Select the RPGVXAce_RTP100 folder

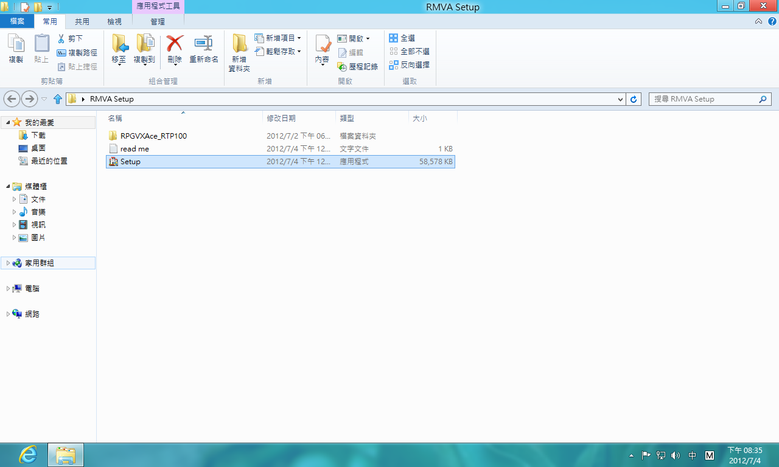point(281,136)
